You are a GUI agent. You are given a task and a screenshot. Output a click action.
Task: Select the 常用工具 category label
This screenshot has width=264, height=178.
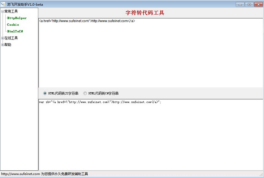11,11
